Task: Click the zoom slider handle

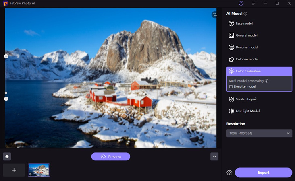Action: [x=6, y=93]
